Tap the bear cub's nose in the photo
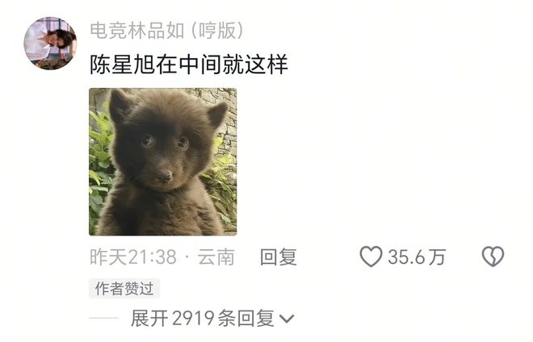 coord(165,177)
